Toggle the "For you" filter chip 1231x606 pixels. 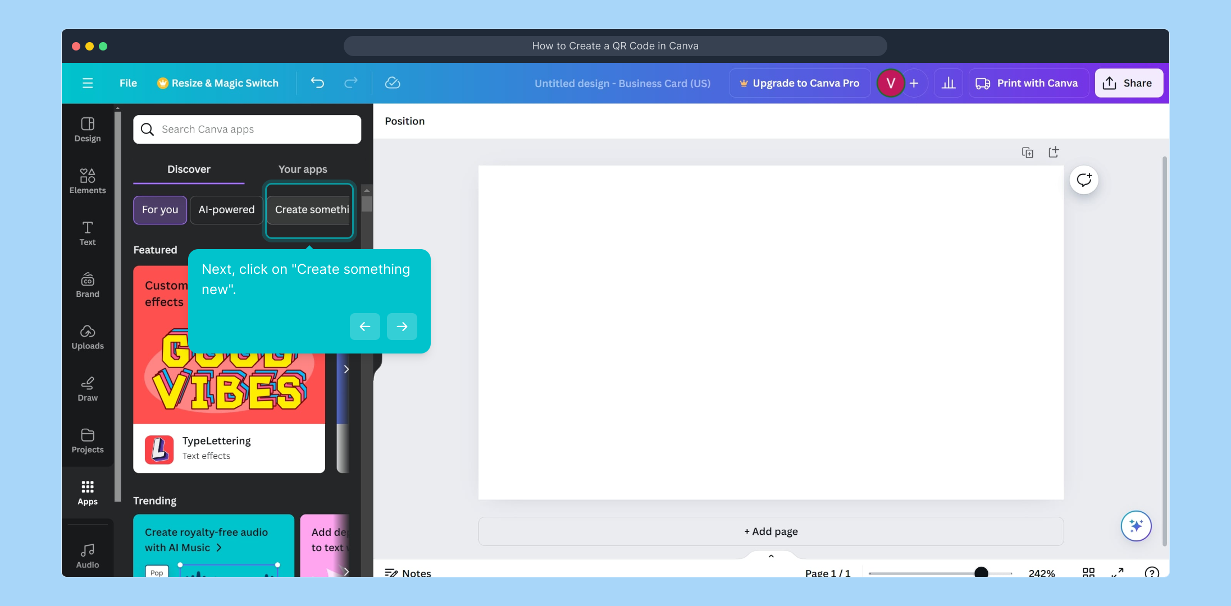coord(160,210)
